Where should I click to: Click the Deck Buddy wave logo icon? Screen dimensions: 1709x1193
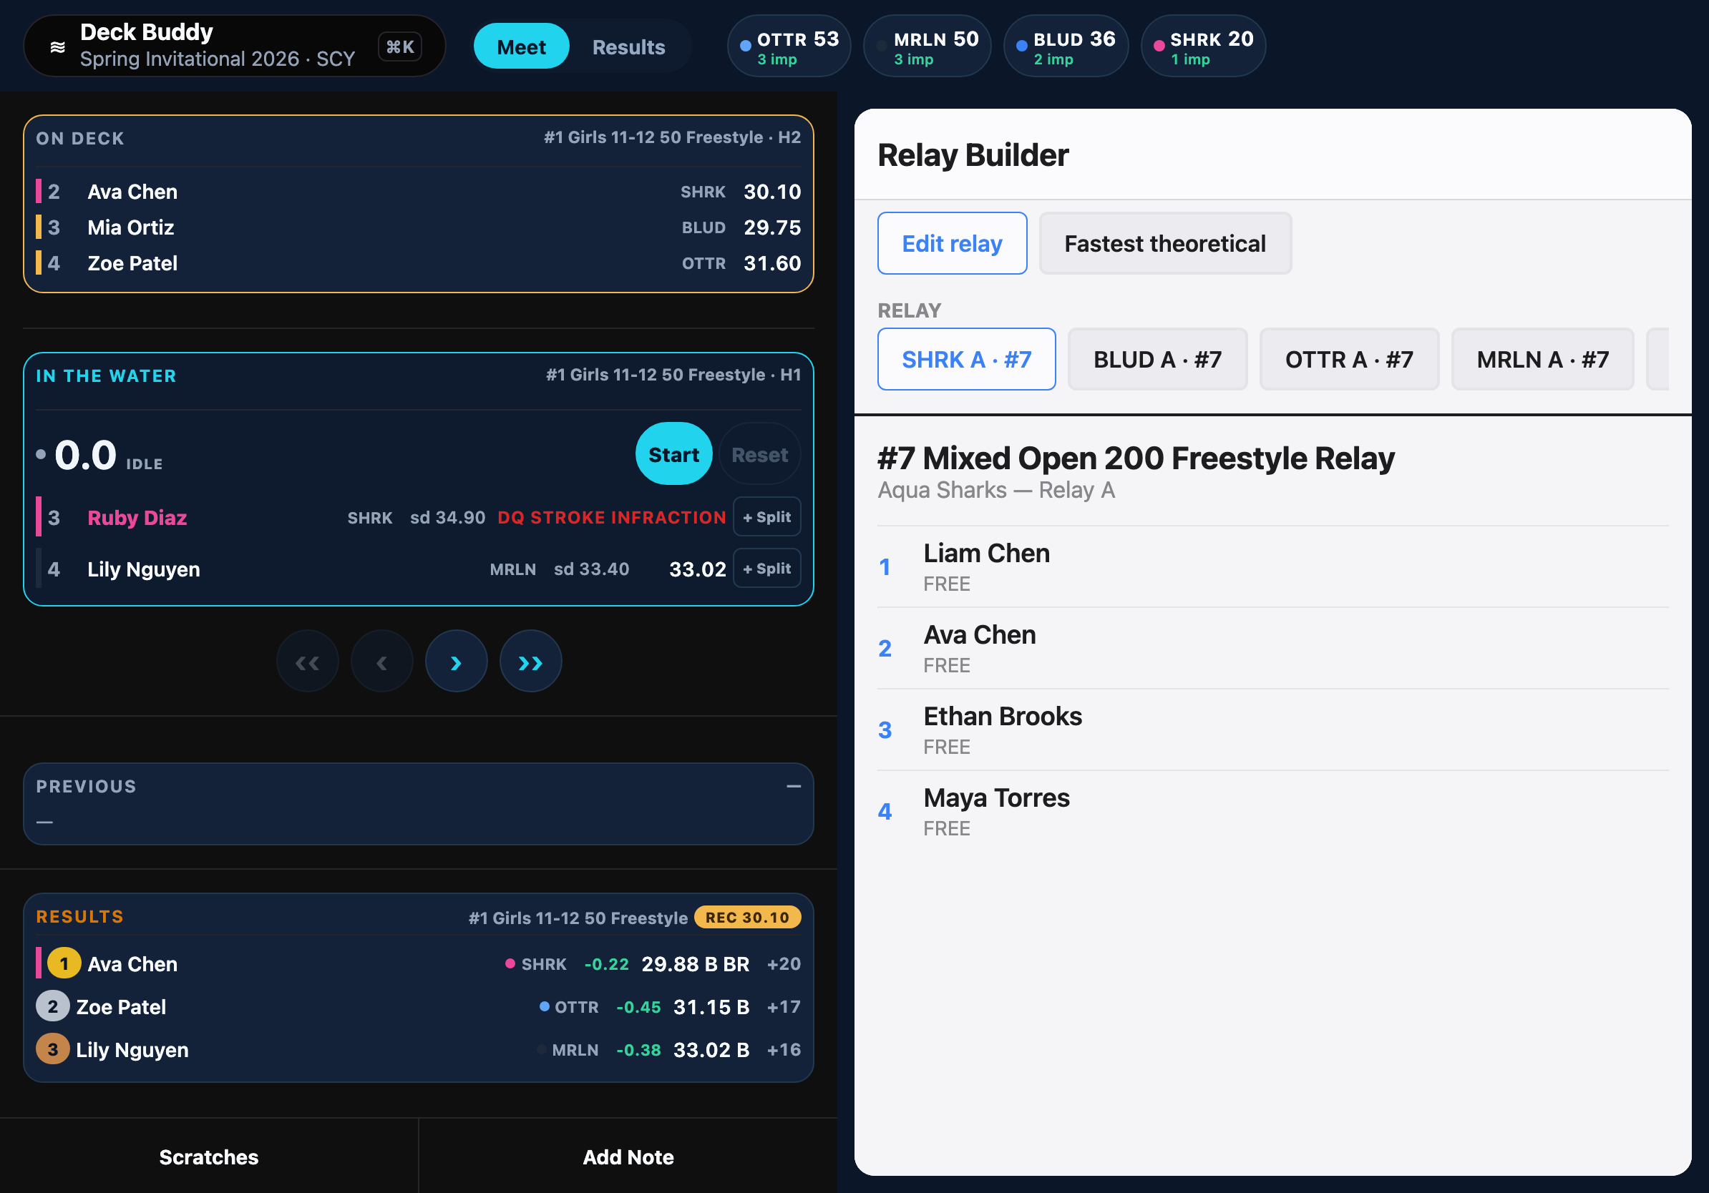[x=57, y=47]
